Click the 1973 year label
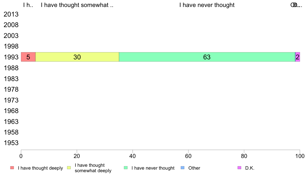This screenshot has width=307, height=190. [x=11, y=100]
